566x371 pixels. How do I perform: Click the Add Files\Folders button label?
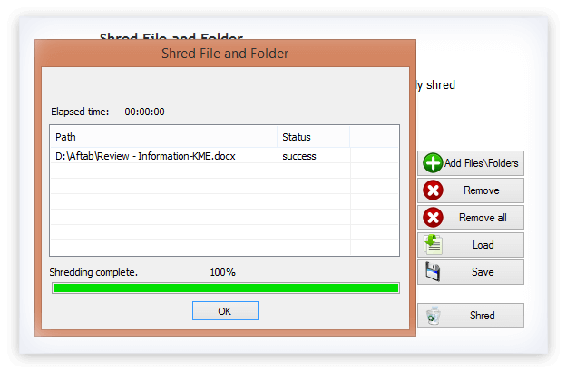[481, 163]
